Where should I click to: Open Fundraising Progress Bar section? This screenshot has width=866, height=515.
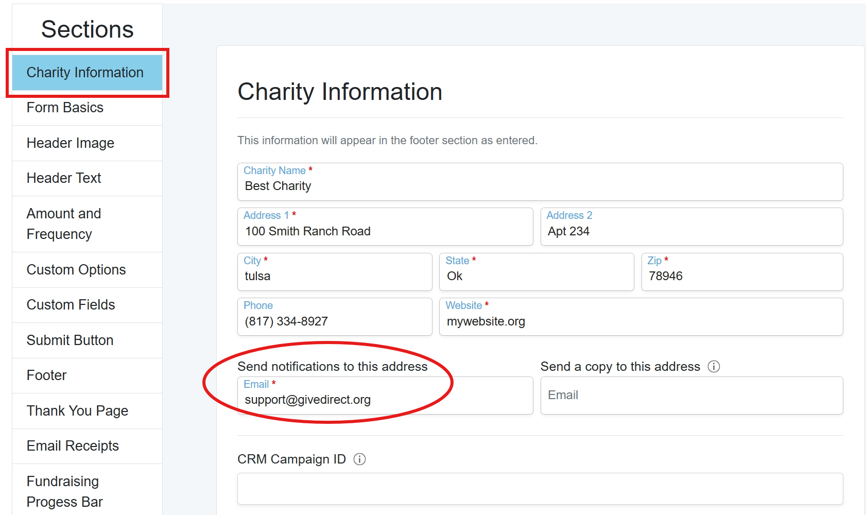pyautogui.click(x=87, y=491)
